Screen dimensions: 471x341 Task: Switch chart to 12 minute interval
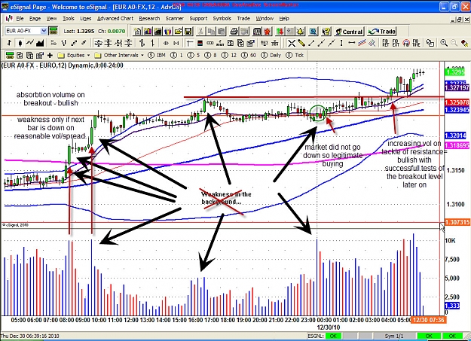(229, 55)
